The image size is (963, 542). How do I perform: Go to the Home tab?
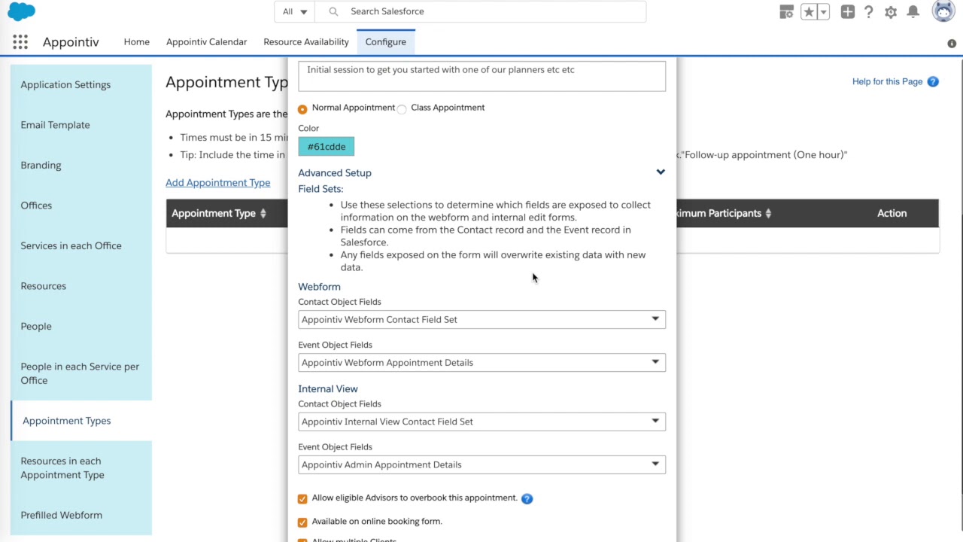[136, 42]
